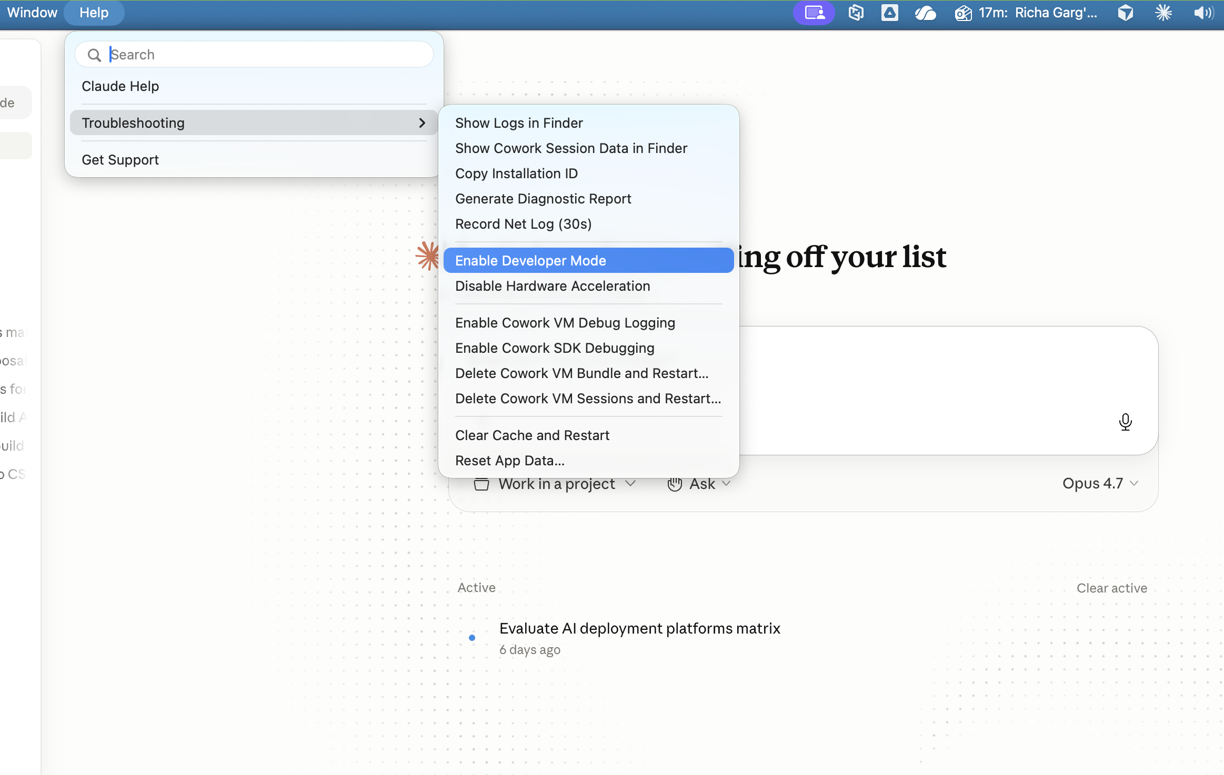Click the Clear active link

1111,588
